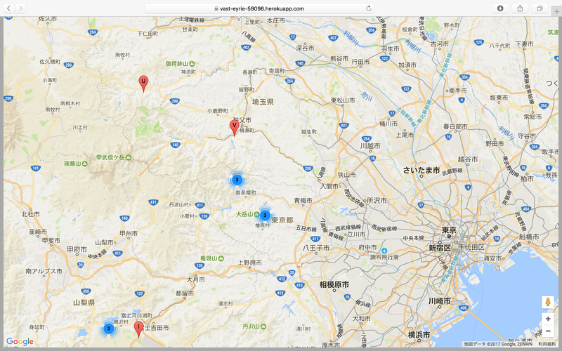
Task: Click the red map marker labeled V
Action: click(x=235, y=126)
